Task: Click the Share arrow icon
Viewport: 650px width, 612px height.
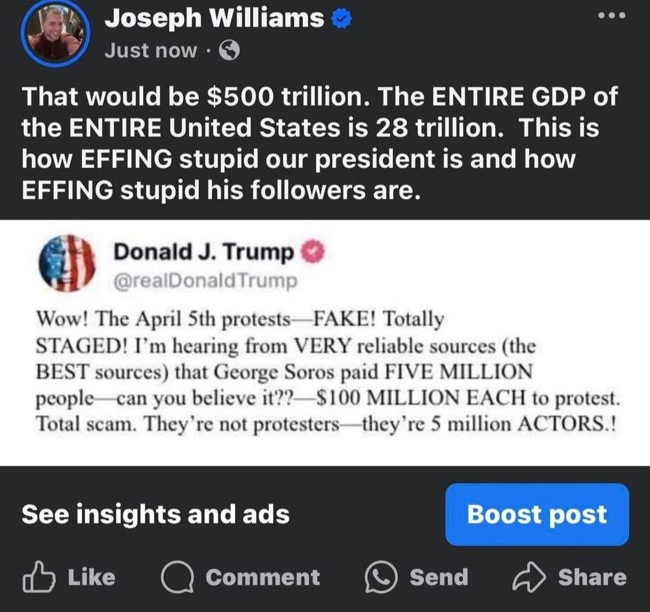Action: coord(529,577)
